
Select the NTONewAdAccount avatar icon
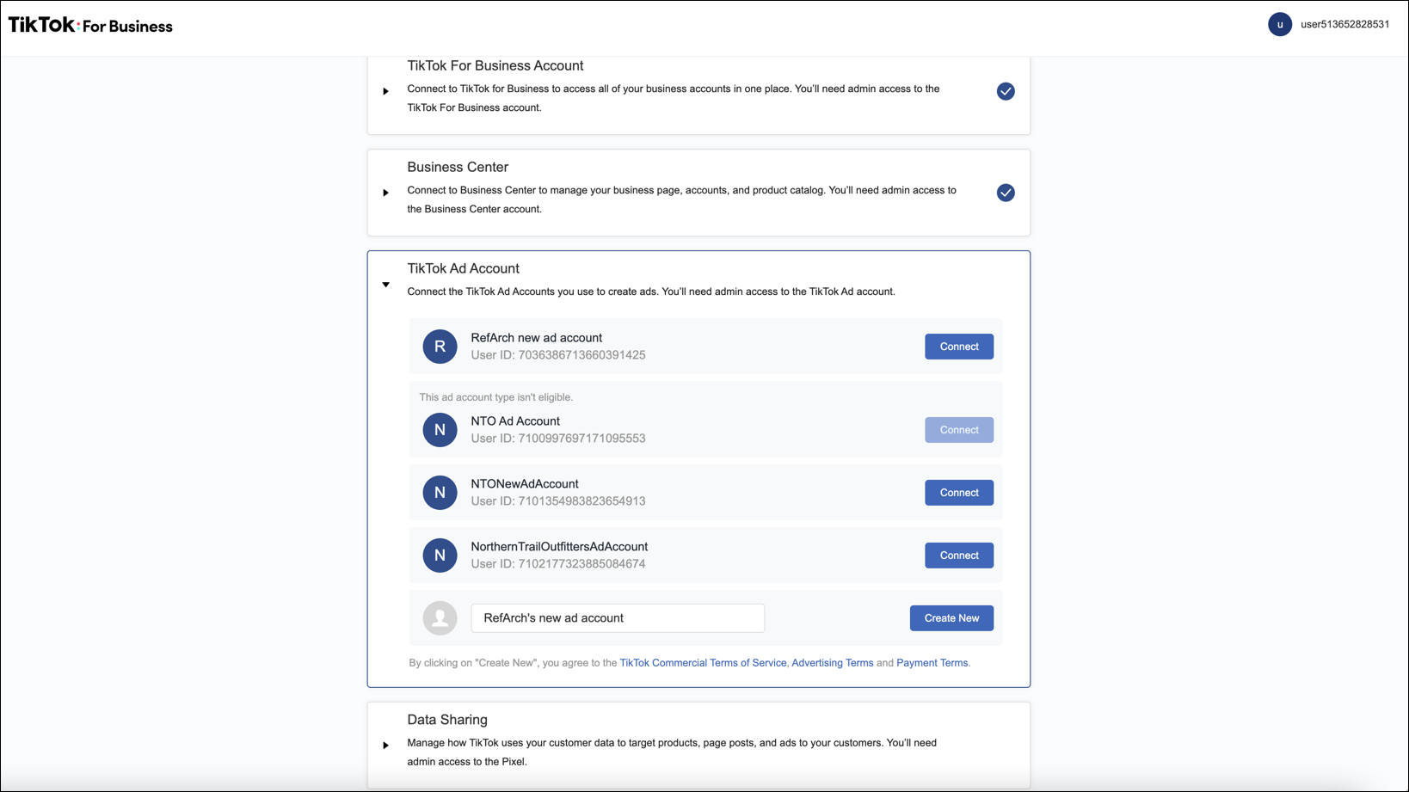pos(440,492)
